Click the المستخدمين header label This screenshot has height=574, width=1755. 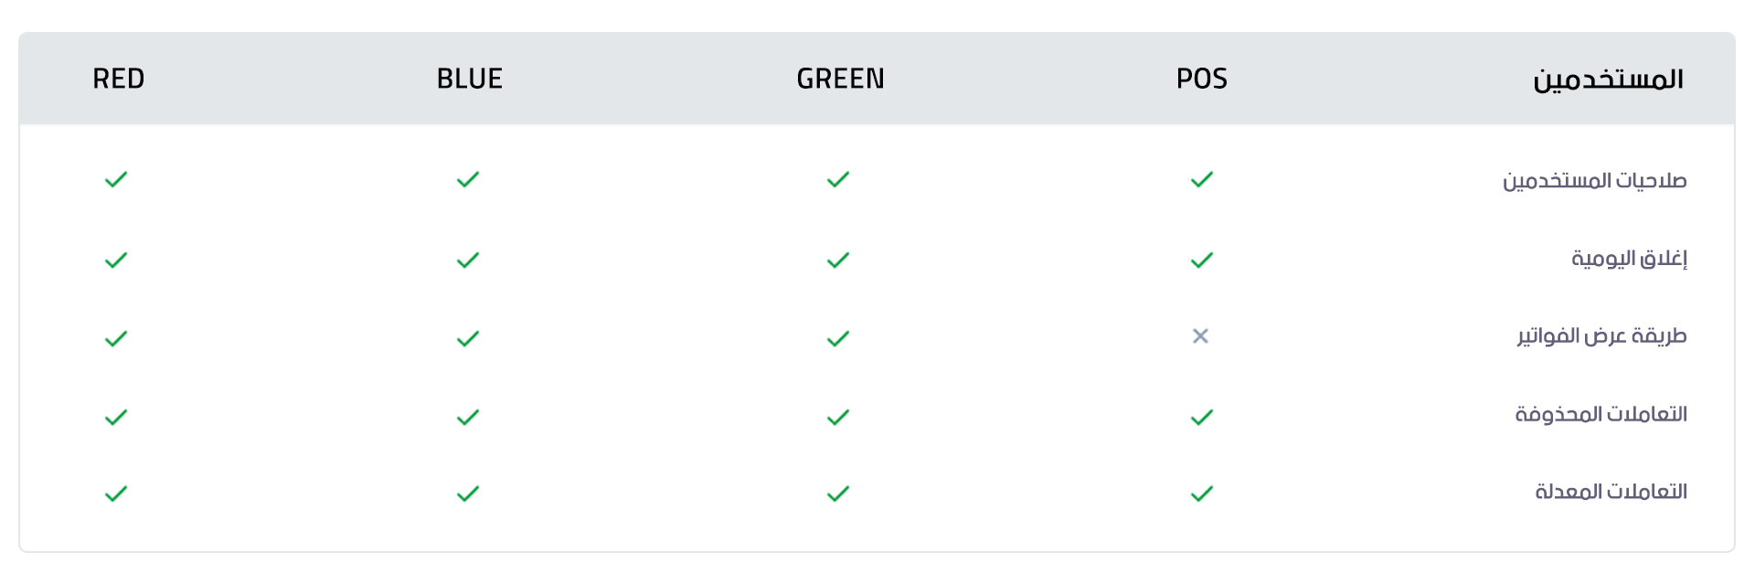[1608, 80]
